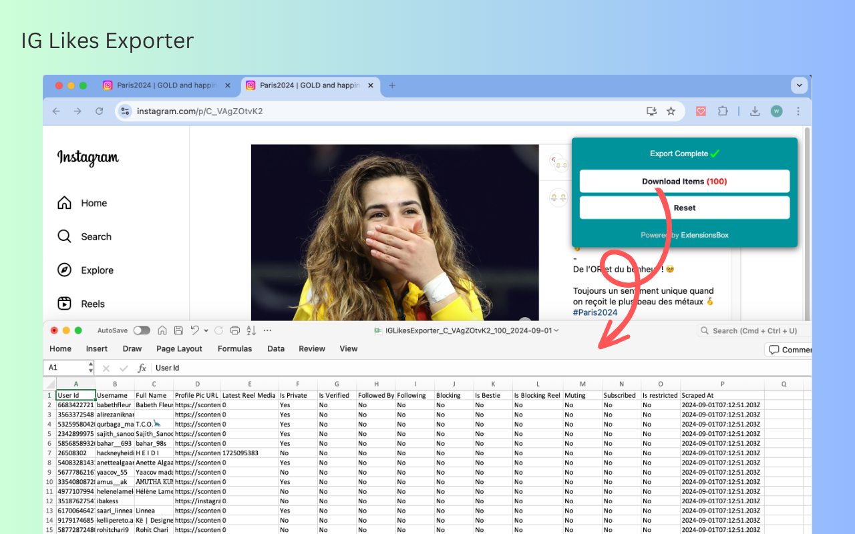Open the ExtensionsBox link
This screenshot has width=855, height=534.
point(704,235)
